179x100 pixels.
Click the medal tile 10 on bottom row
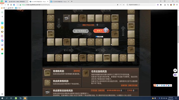coord(123,58)
